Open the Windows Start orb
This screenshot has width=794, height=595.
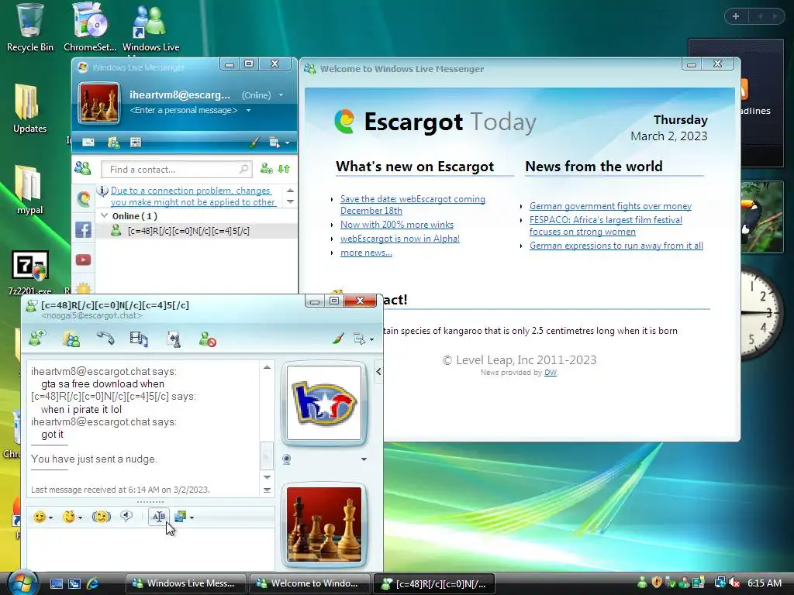pos(22,583)
